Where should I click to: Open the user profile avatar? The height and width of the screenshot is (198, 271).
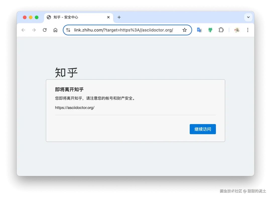coord(237,30)
